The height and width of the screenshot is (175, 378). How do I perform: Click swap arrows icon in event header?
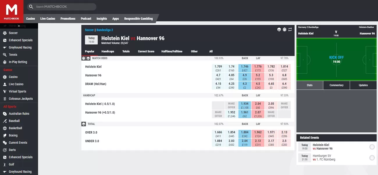click(290, 30)
